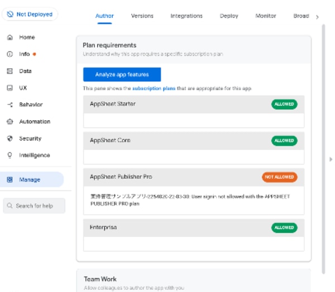The height and width of the screenshot is (292, 335).
Task: Open the Intelligence section label
Action: point(35,155)
